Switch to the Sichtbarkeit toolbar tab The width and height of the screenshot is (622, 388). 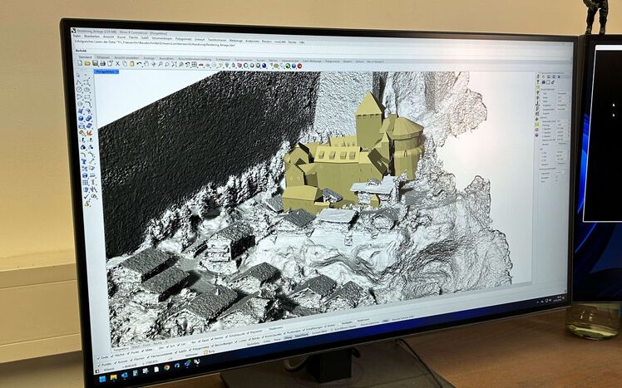[224, 60]
